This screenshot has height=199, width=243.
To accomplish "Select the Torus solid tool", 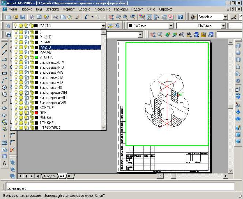I will 238,81.
